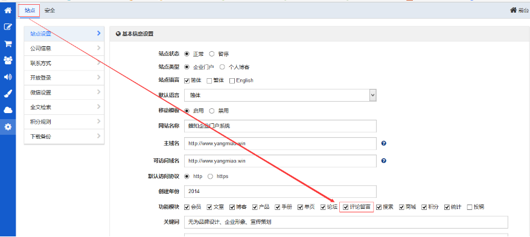Select https as default protocol

point(210,176)
